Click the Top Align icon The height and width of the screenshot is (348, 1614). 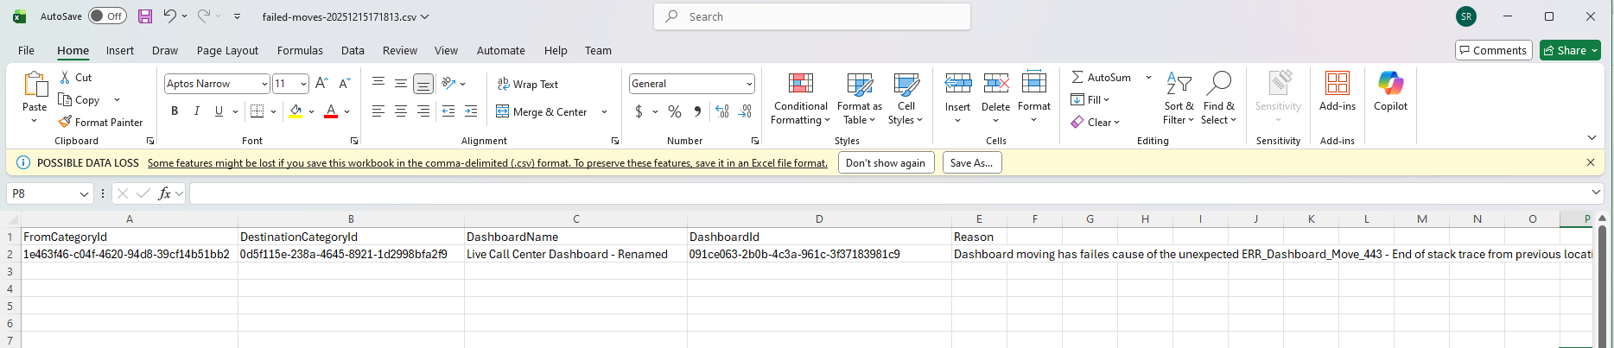[x=378, y=83]
